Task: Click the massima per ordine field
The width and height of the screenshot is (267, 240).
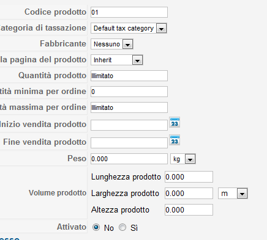Action: point(129,107)
